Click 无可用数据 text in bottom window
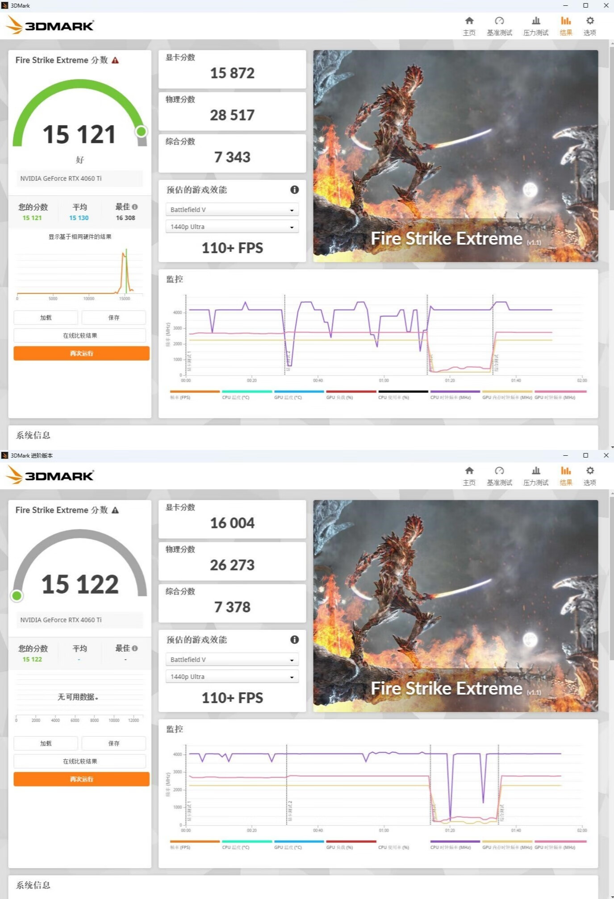The height and width of the screenshot is (899, 614). 78,697
